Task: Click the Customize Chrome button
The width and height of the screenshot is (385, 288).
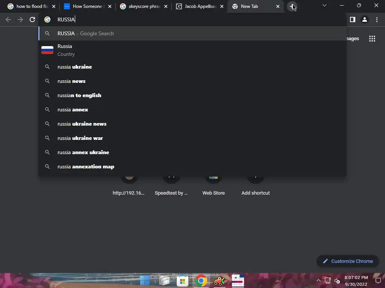Action: tap(348, 261)
